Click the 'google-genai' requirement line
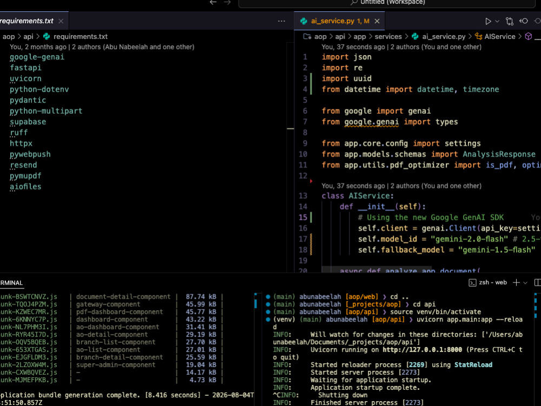This screenshot has height=406, width=541. click(37, 57)
